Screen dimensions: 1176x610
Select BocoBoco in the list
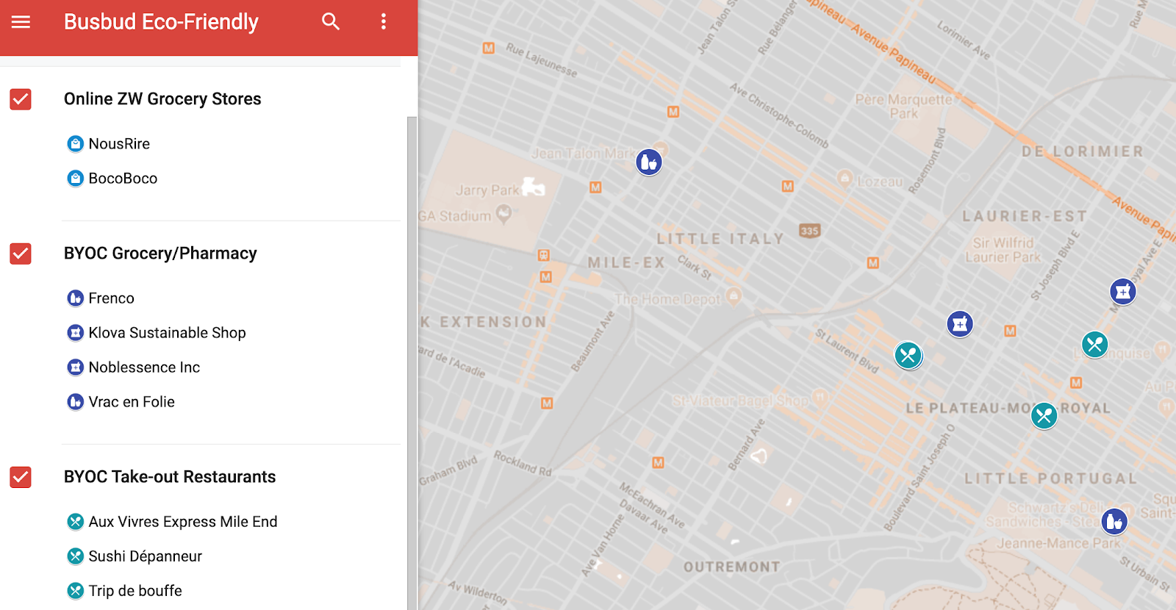[123, 179]
